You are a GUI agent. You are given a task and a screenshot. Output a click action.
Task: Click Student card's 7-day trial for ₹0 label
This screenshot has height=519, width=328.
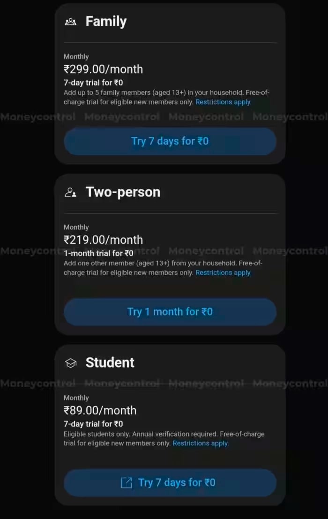click(93, 424)
